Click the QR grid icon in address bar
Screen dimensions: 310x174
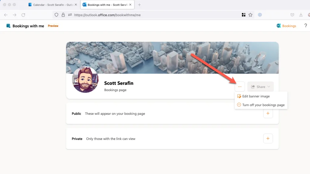(x=244, y=15)
